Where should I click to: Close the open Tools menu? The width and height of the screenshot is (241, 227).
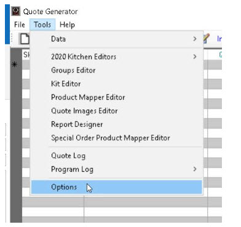[x=42, y=25]
